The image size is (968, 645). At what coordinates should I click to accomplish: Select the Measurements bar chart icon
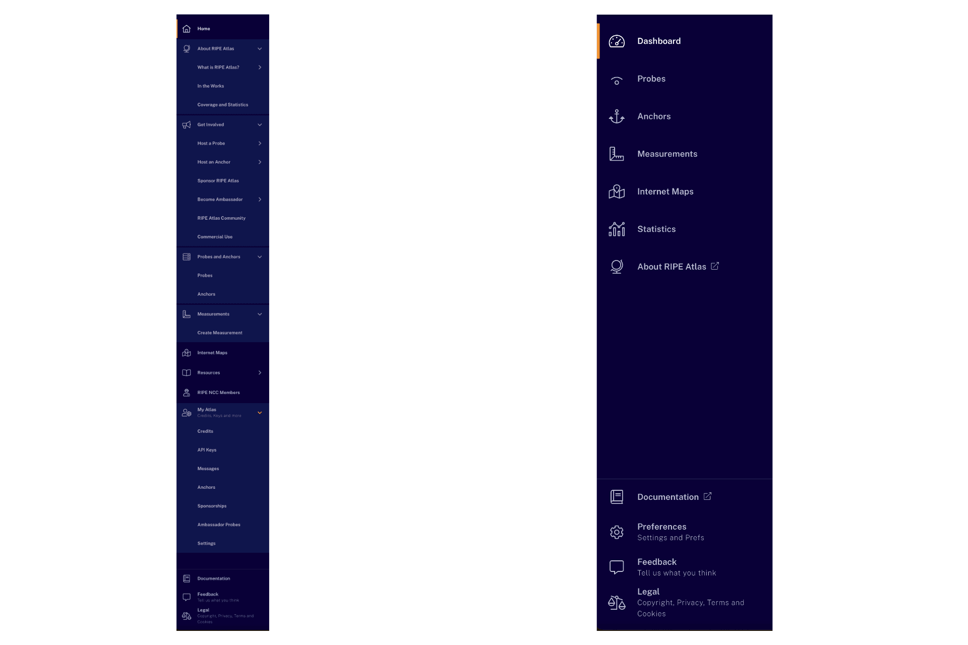pyautogui.click(x=616, y=153)
